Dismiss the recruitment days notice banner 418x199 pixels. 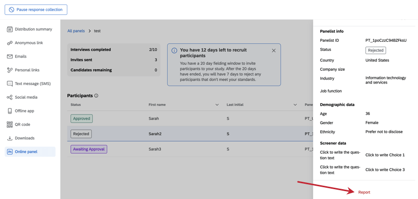click(x=274, y=51)
